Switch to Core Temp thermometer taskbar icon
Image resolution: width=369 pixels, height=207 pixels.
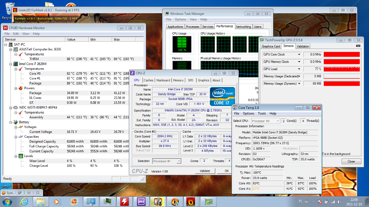click(158, 202)
